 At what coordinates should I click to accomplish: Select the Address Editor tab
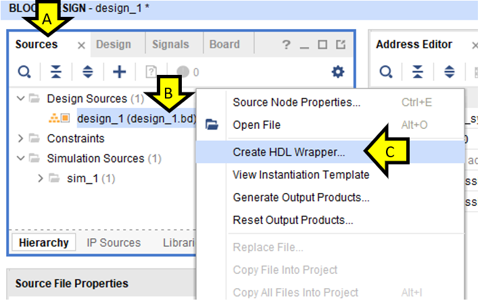pyautogui.click(x=414, y=45)
